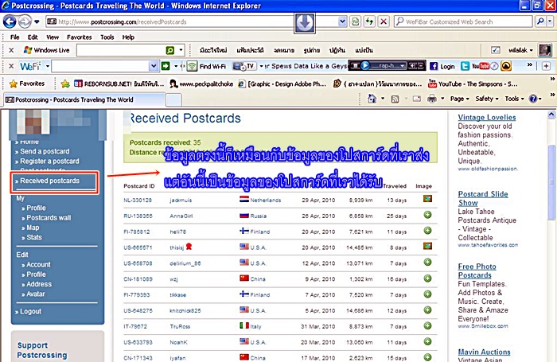Click the Facebook Login button
Image resolution: width=557 pixels, height=362 pixels.
442,66
